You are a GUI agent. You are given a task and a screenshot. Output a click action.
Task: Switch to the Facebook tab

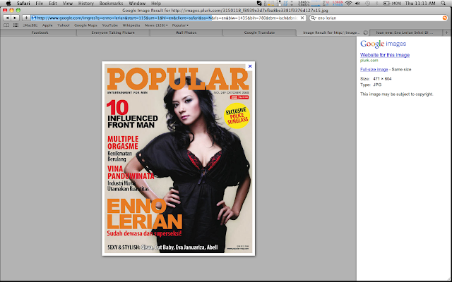40,32
